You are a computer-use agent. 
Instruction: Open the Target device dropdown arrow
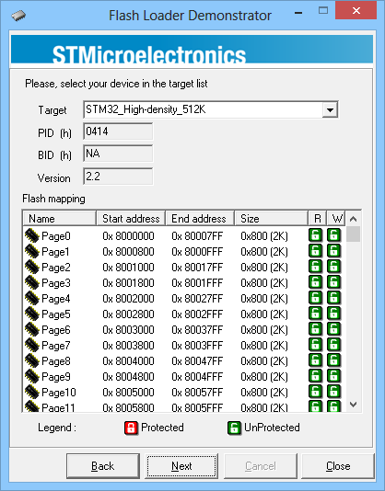coord(330,110)
